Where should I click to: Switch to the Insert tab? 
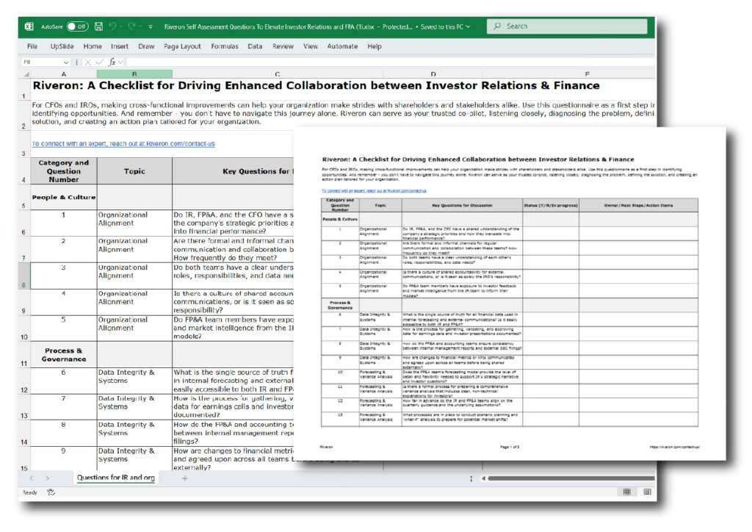(x=120, y=46)
